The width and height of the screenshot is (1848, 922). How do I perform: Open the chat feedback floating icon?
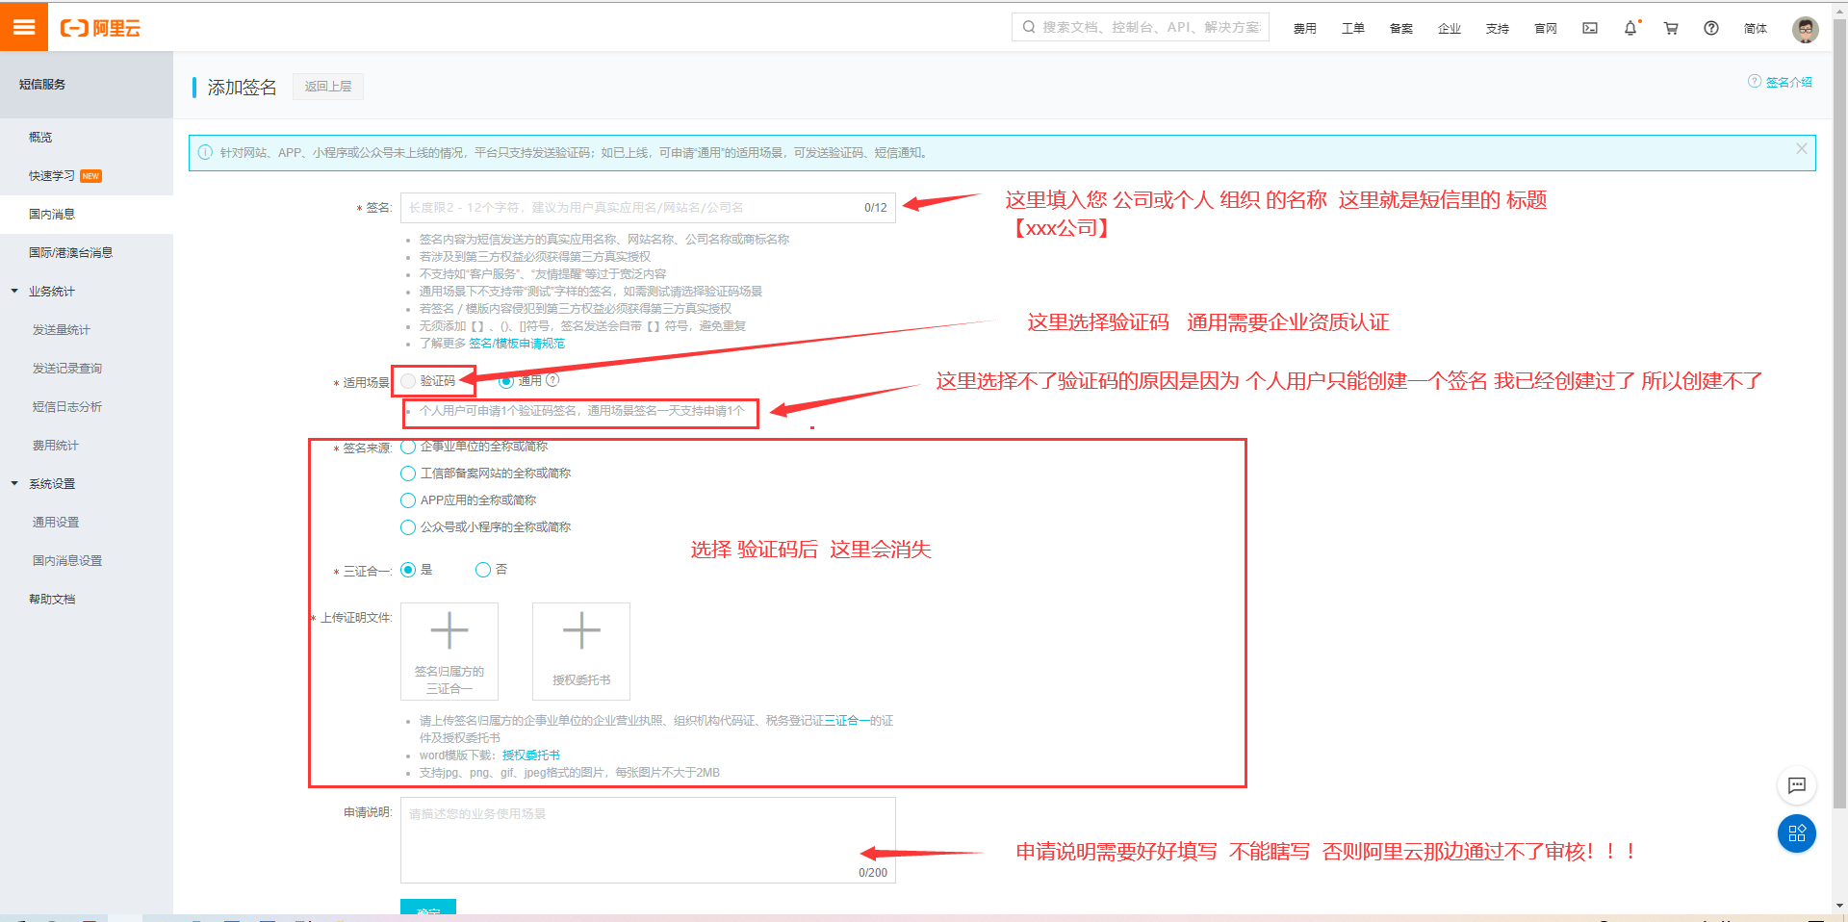coord(1796,785)
